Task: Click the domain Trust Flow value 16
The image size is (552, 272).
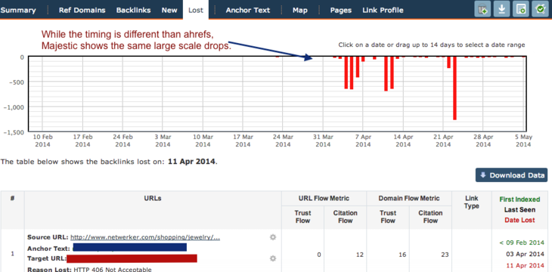Action: 403,255
